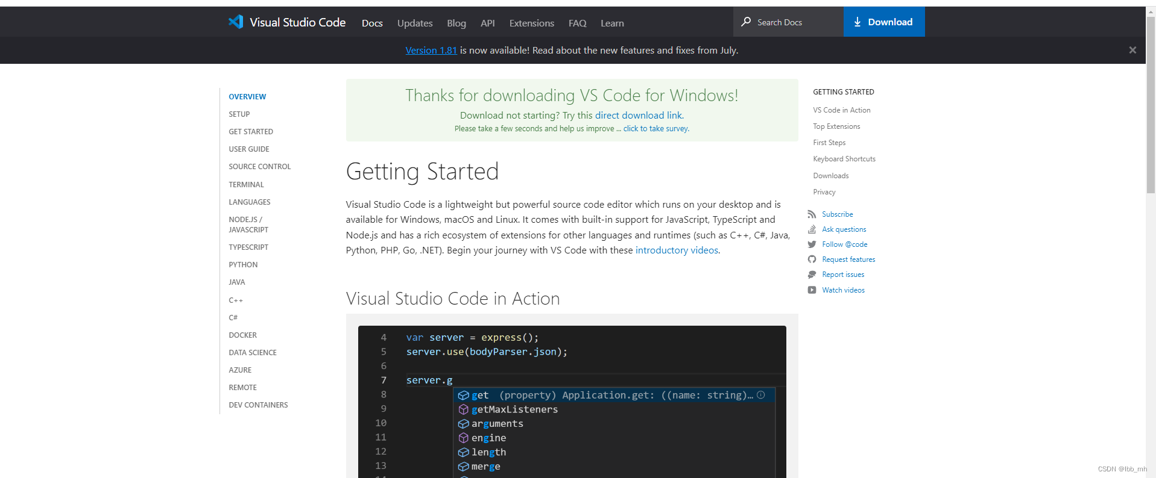This screenshot has height=478, width=1156.
Task: Click the merge suggestion icon
Action: coord(464,467)
